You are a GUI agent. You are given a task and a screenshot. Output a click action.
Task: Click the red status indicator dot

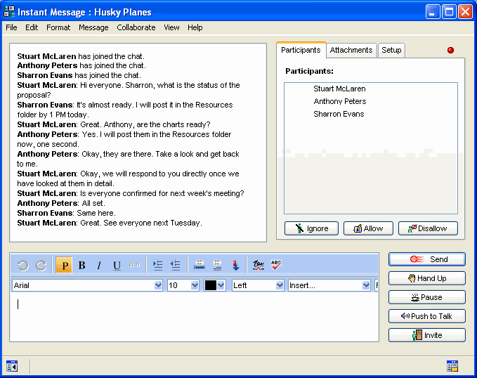[x=450, y=51]
